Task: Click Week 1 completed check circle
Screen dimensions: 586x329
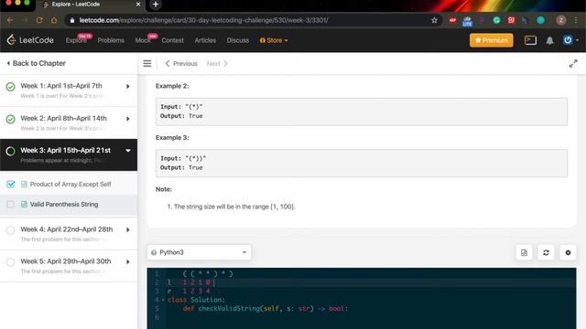Action: pyautogui.click(x=10, y=87)
